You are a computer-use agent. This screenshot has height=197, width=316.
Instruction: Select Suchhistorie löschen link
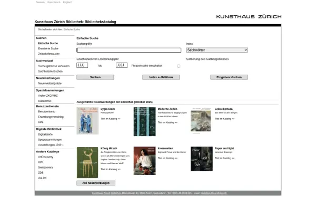point(51,71)
